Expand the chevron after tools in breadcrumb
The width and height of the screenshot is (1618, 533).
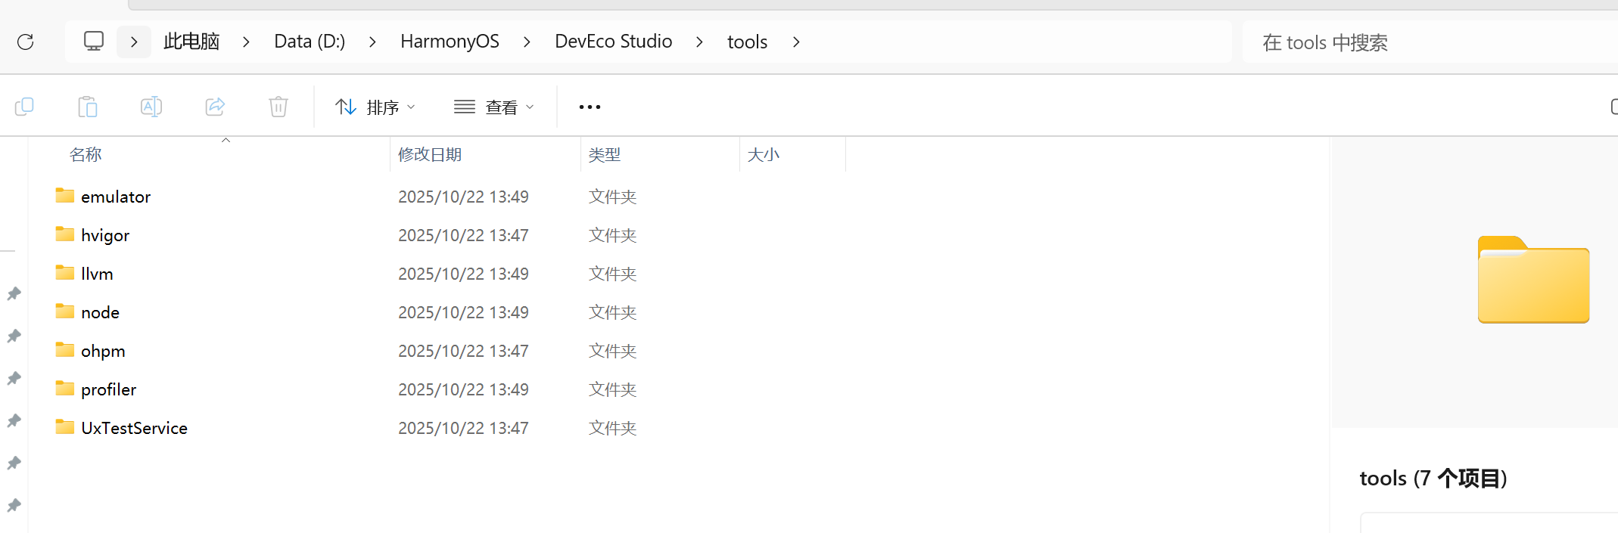tap(796, 42)
